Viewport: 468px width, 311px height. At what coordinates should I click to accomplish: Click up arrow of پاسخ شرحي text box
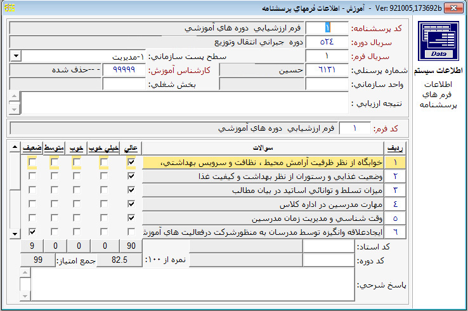(25, 272)
